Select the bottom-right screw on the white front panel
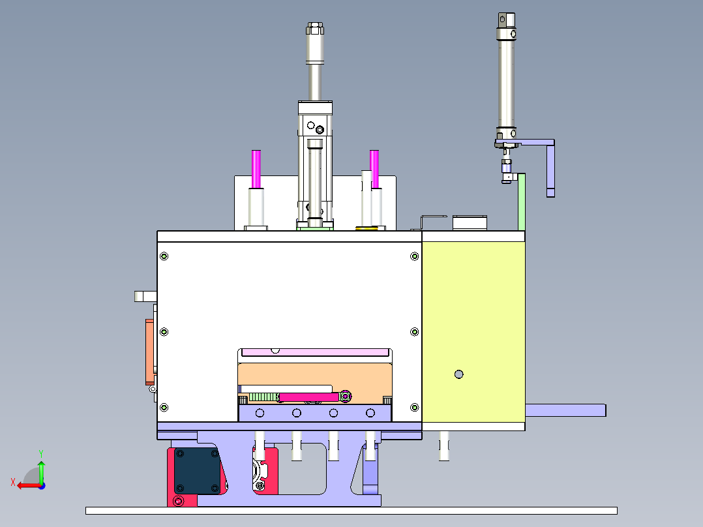 click(414, 407)
